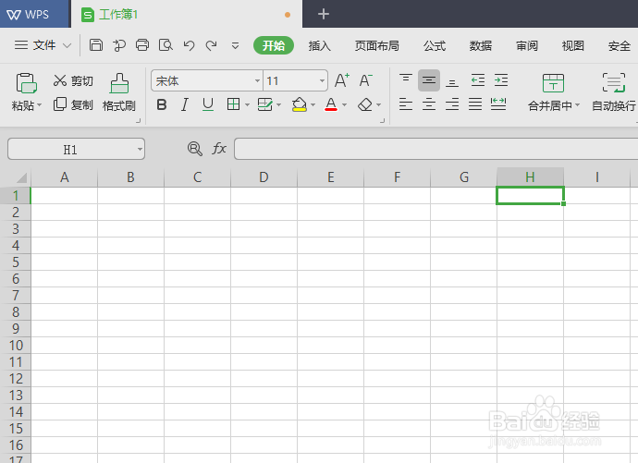Click inside the formula bar input
Viewport: 638px width, 463px height.
coord(436,149)
